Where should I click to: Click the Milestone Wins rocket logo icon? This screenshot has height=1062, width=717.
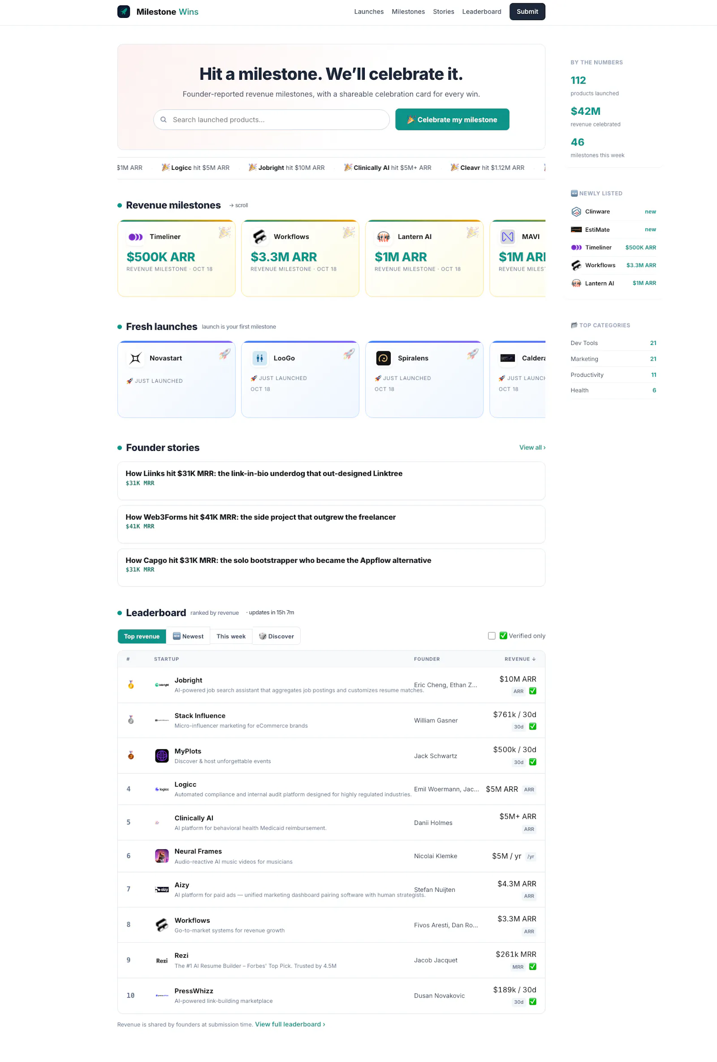pos(123,11)
